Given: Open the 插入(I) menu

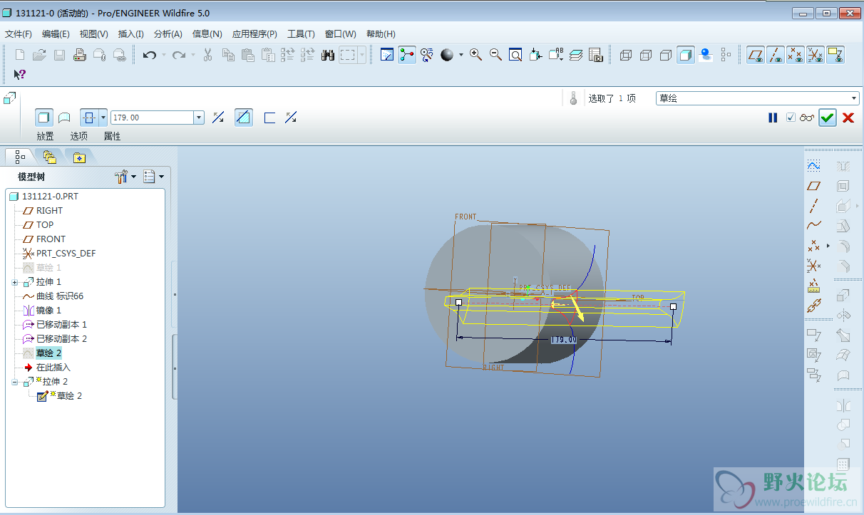Looking at the screenshot, I should (x=130, y=33).
